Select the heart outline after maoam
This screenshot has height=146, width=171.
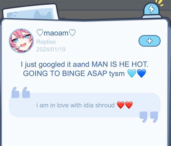73,33
